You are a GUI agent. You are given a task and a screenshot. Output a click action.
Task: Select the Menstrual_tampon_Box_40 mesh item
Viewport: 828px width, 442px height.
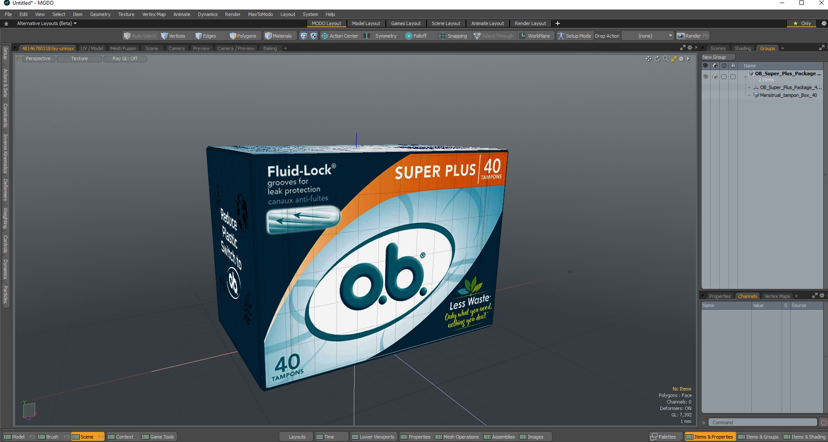[x=788, y=95]
